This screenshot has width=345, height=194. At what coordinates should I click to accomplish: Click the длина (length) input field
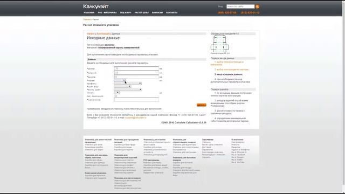136,68
